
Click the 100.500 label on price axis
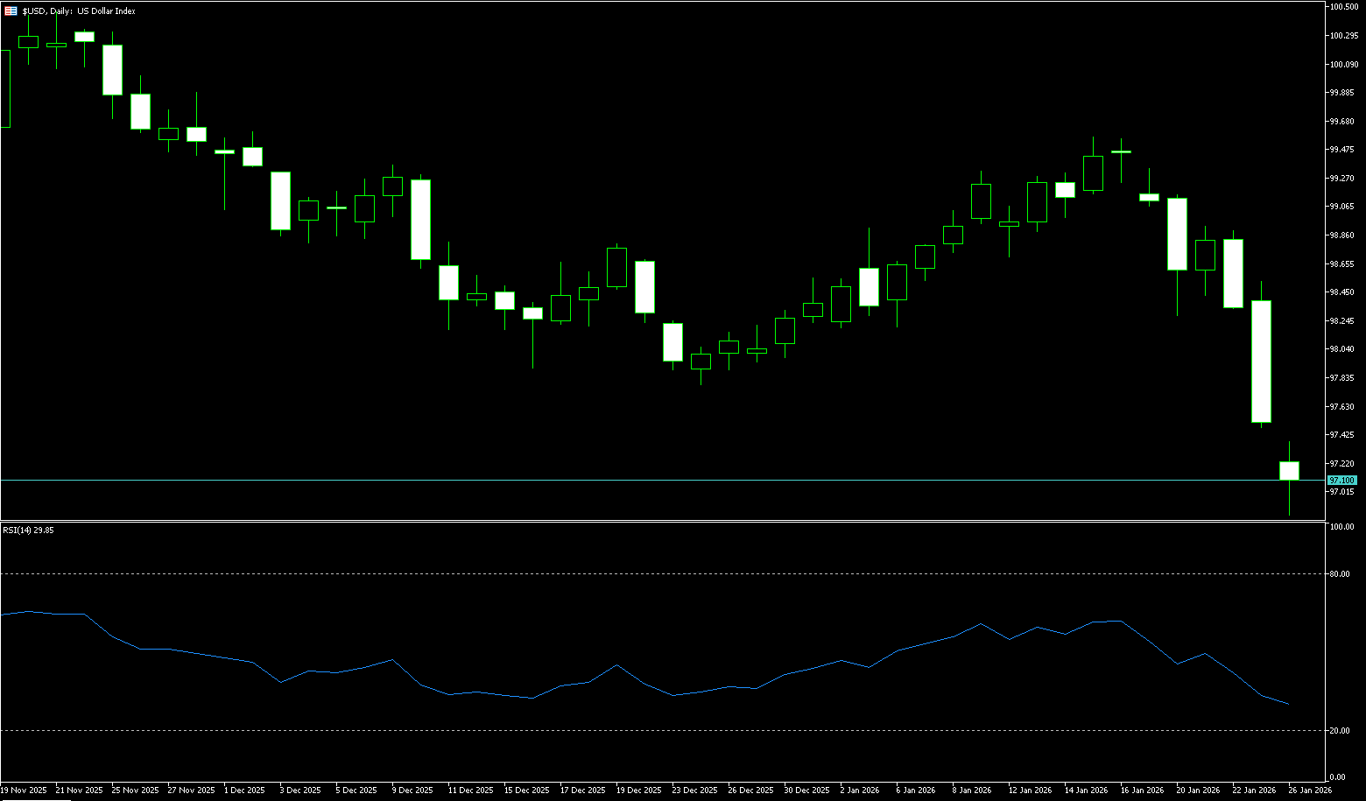[x=1343, y=7]
